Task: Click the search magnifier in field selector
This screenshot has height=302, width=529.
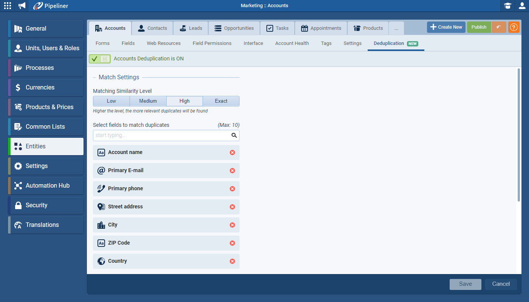Action: click(234, 136)
